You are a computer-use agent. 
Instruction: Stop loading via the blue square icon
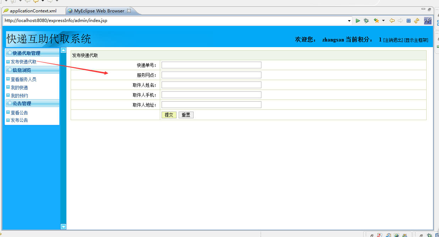pos(408,21)
